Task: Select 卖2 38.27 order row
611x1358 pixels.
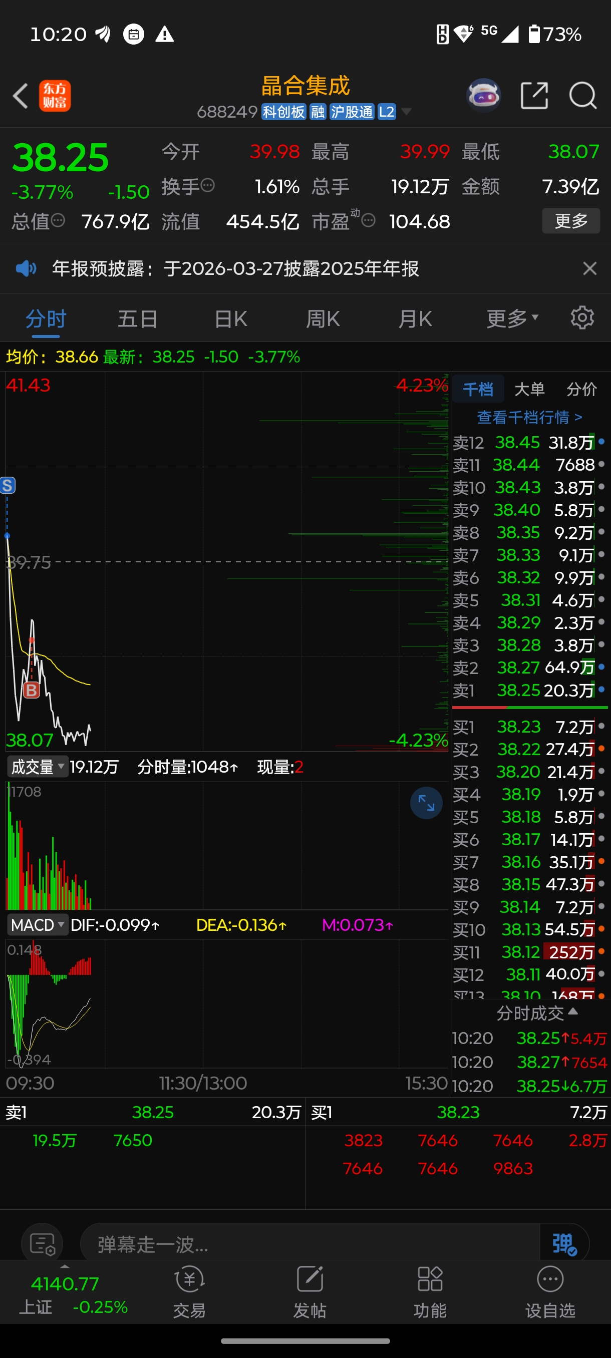Action: (529, 667)
